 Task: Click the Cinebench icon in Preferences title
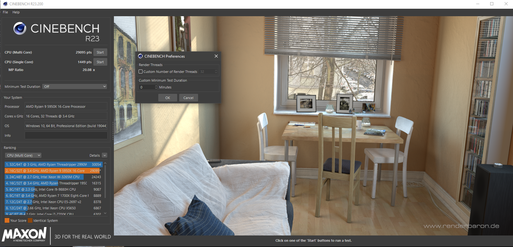point(140,56)
